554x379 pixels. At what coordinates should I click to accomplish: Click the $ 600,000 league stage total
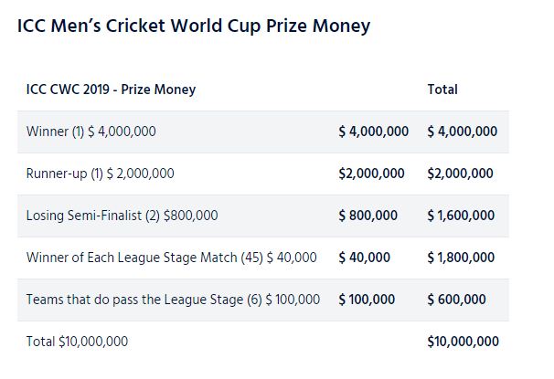pos(456,300)
